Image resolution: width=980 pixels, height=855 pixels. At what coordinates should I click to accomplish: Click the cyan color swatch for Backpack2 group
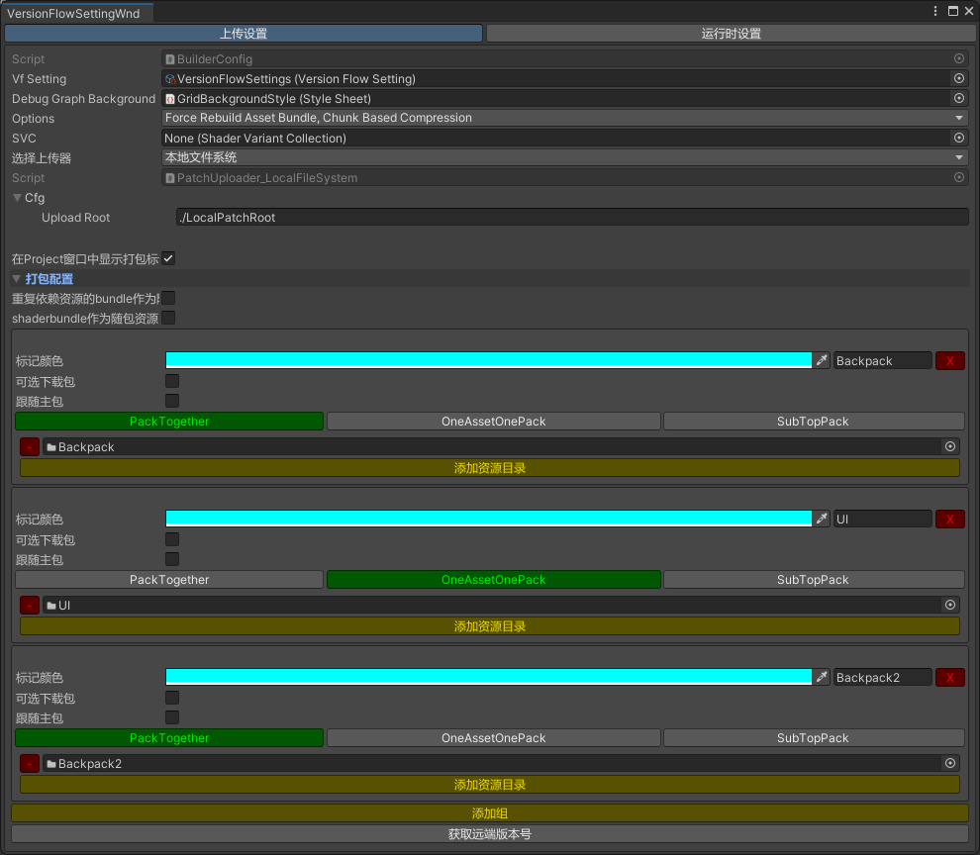[x=488, y=677]
